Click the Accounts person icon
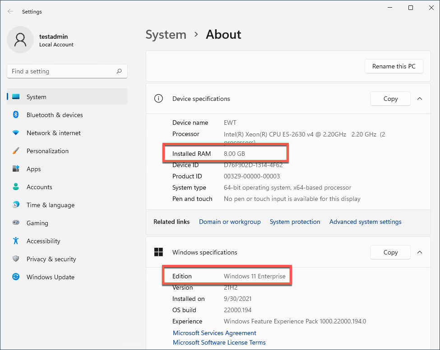This screenshot has width=440, height=350. click(x=16, y=187)
